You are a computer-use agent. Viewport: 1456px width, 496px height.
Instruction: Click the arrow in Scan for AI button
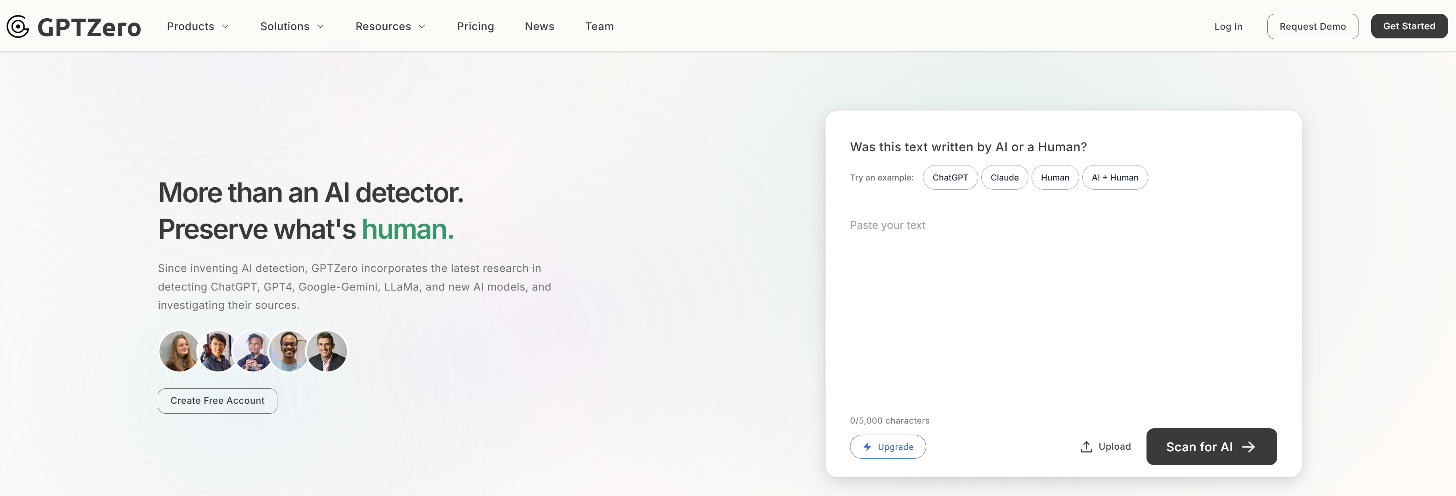pyautogui.click(x=1248, y=447)
